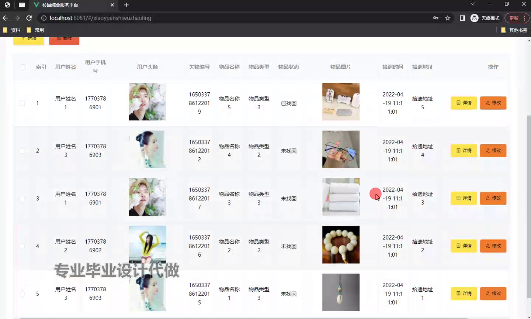Open 详情 for the row with 拾遗地址 3
This screenshot has height=319, width=531.
point(464,198)
